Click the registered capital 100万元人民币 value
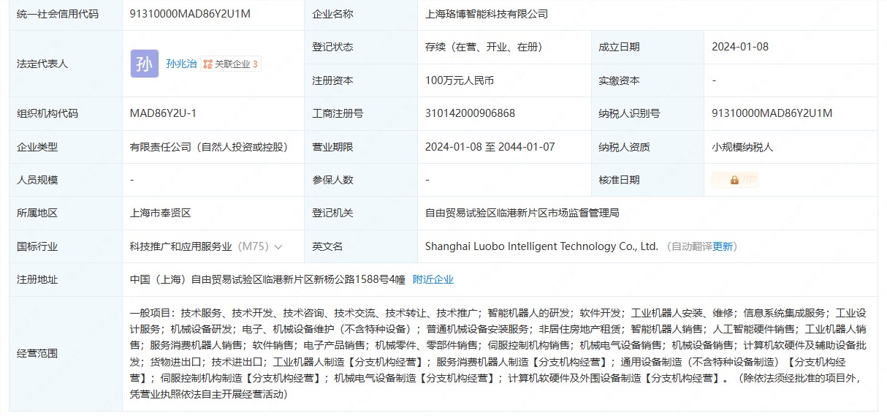887x416 pixels. (x=459, y=80)
